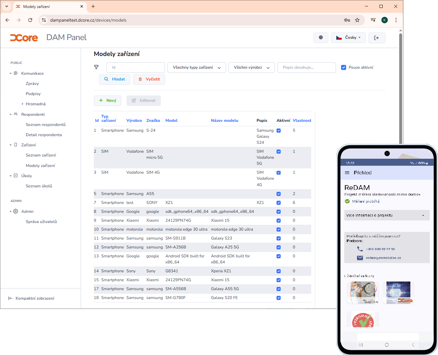Click the browser address bar URL
438x355 pixels.
tap(88, 20)
